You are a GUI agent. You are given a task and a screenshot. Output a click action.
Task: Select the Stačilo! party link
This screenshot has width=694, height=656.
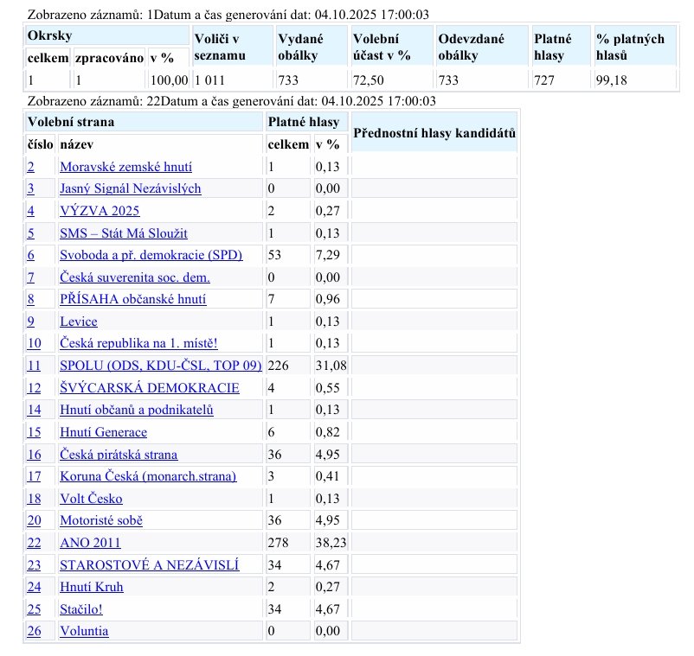tap(80, 609)
